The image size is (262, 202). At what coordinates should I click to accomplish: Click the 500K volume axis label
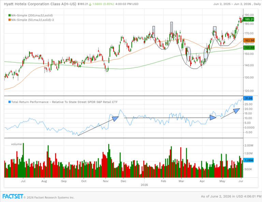[248, 169]
